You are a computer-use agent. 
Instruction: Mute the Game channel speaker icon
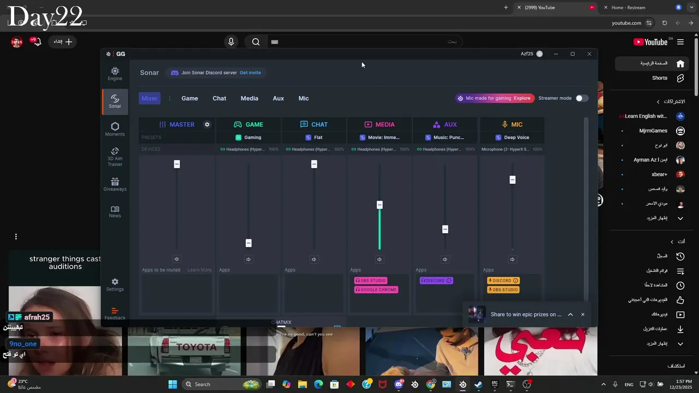pos(248,259)
